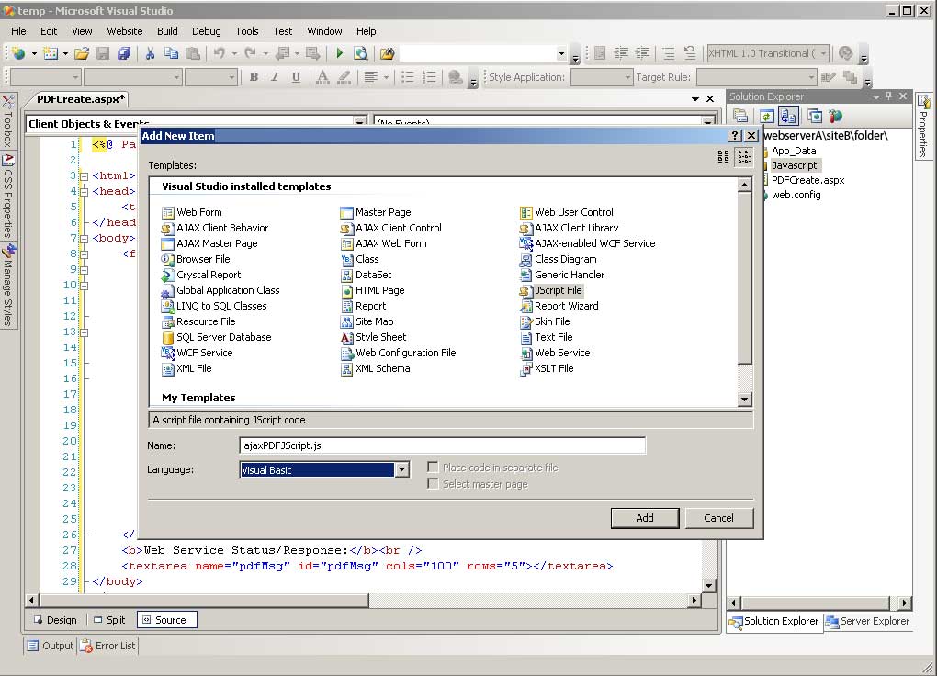Toggle Select master page checkbox

434,483
